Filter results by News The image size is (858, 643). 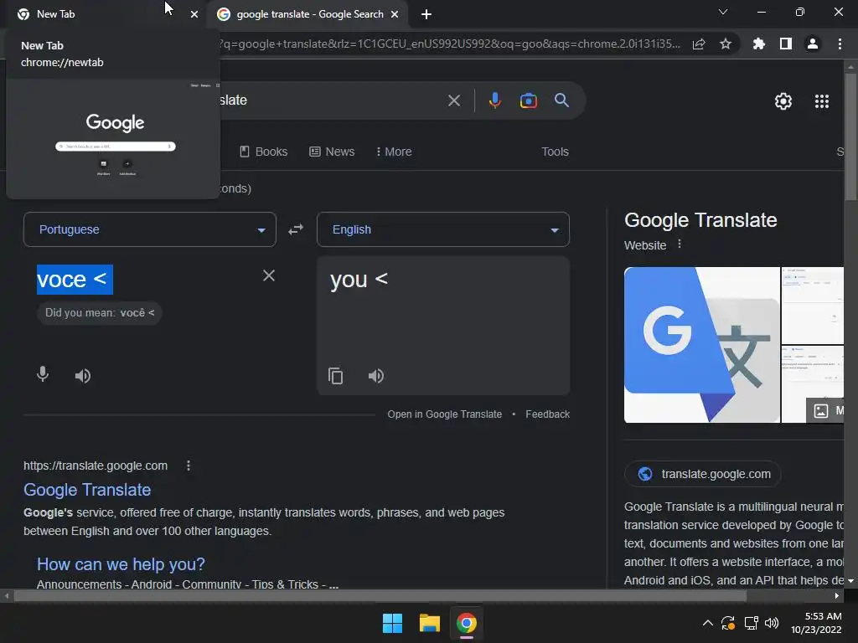click(x=332, y=152)
